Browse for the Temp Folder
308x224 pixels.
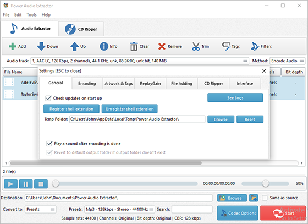221,119
